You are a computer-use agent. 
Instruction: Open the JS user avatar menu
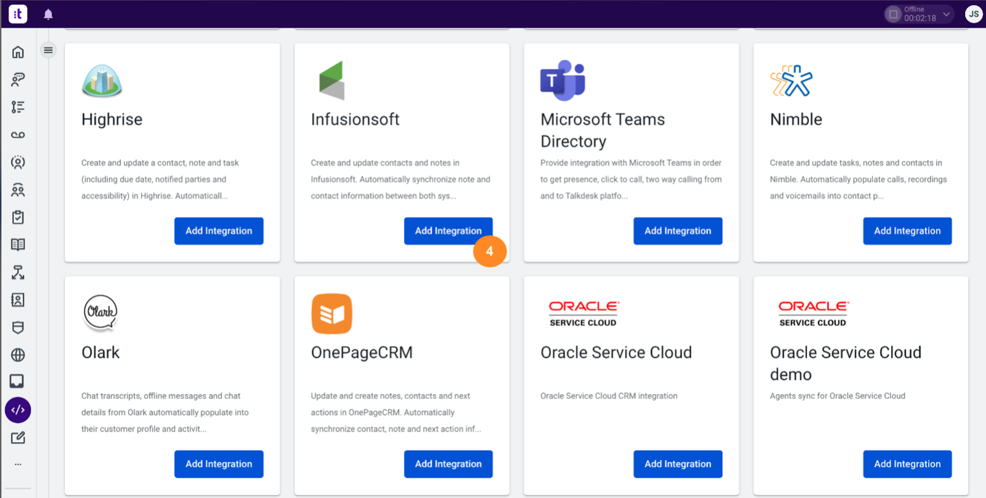pos(974,14)
